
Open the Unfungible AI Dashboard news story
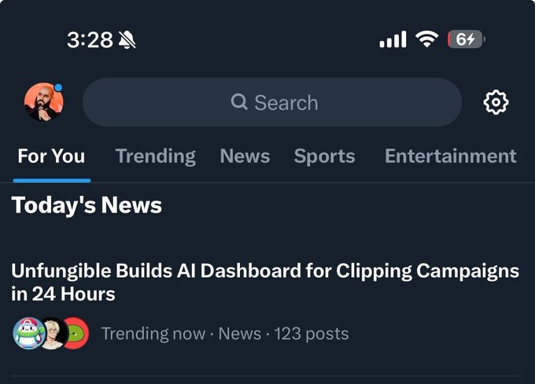[x=264, y=282]
